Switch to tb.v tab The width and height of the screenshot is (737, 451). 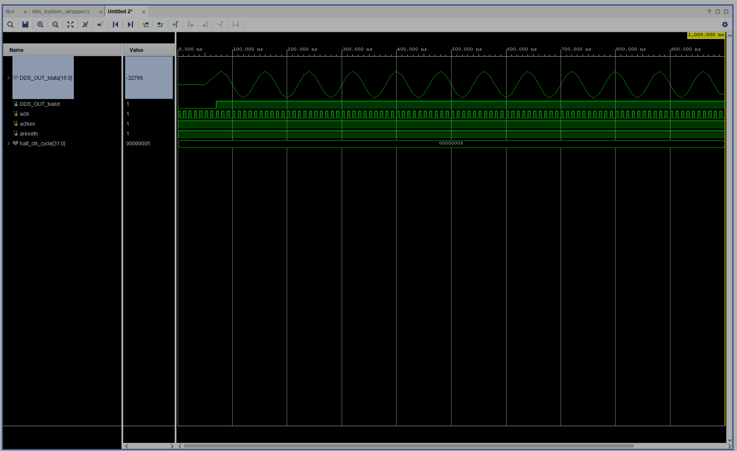(10, 12)
